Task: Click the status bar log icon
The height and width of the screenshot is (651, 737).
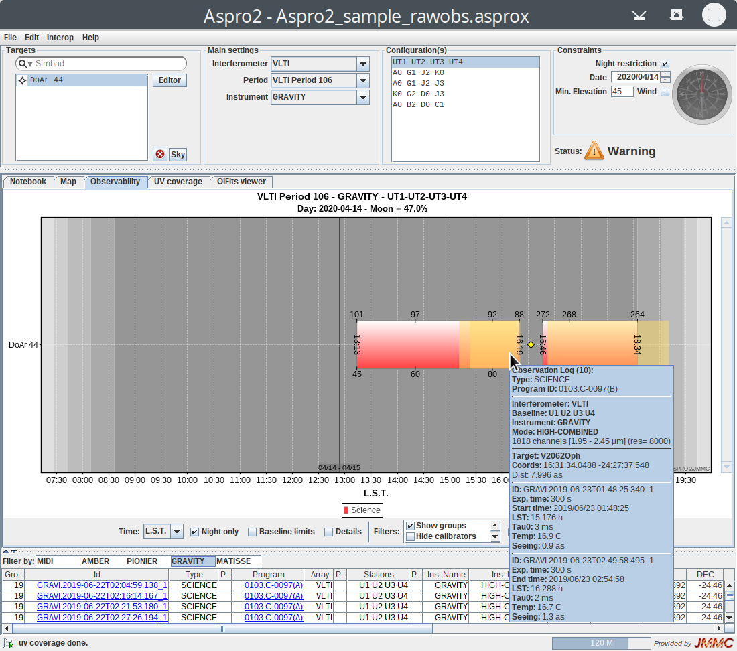Action: (x=9, y=643)
